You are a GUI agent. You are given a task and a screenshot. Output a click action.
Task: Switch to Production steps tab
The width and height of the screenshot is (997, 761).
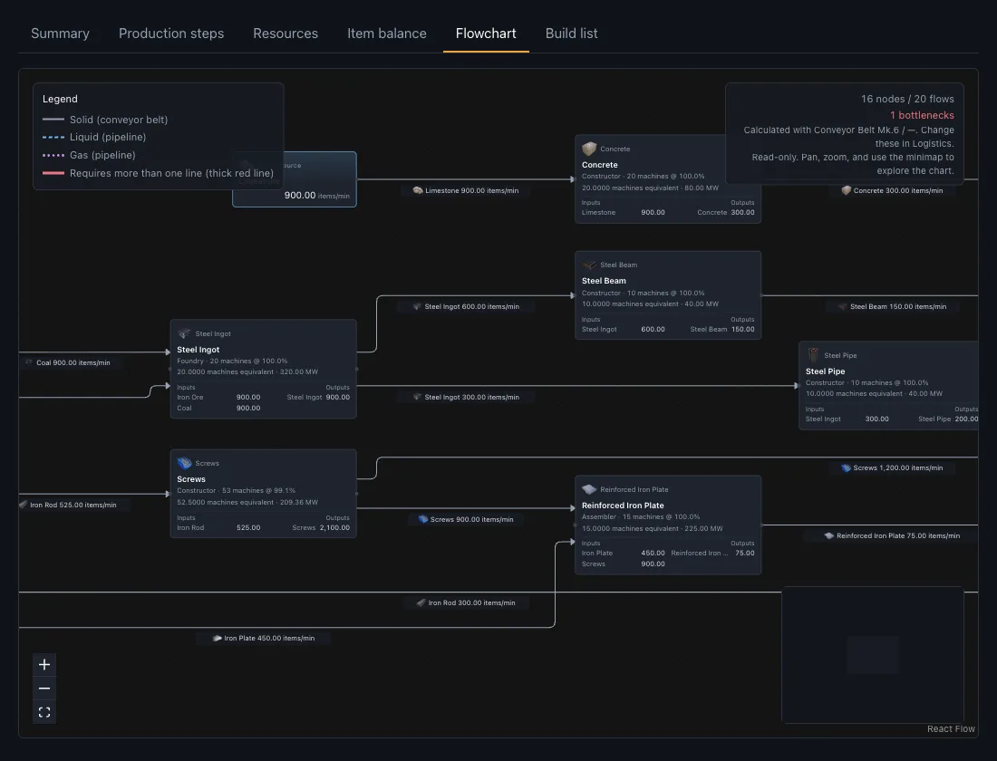click(171, 33)
